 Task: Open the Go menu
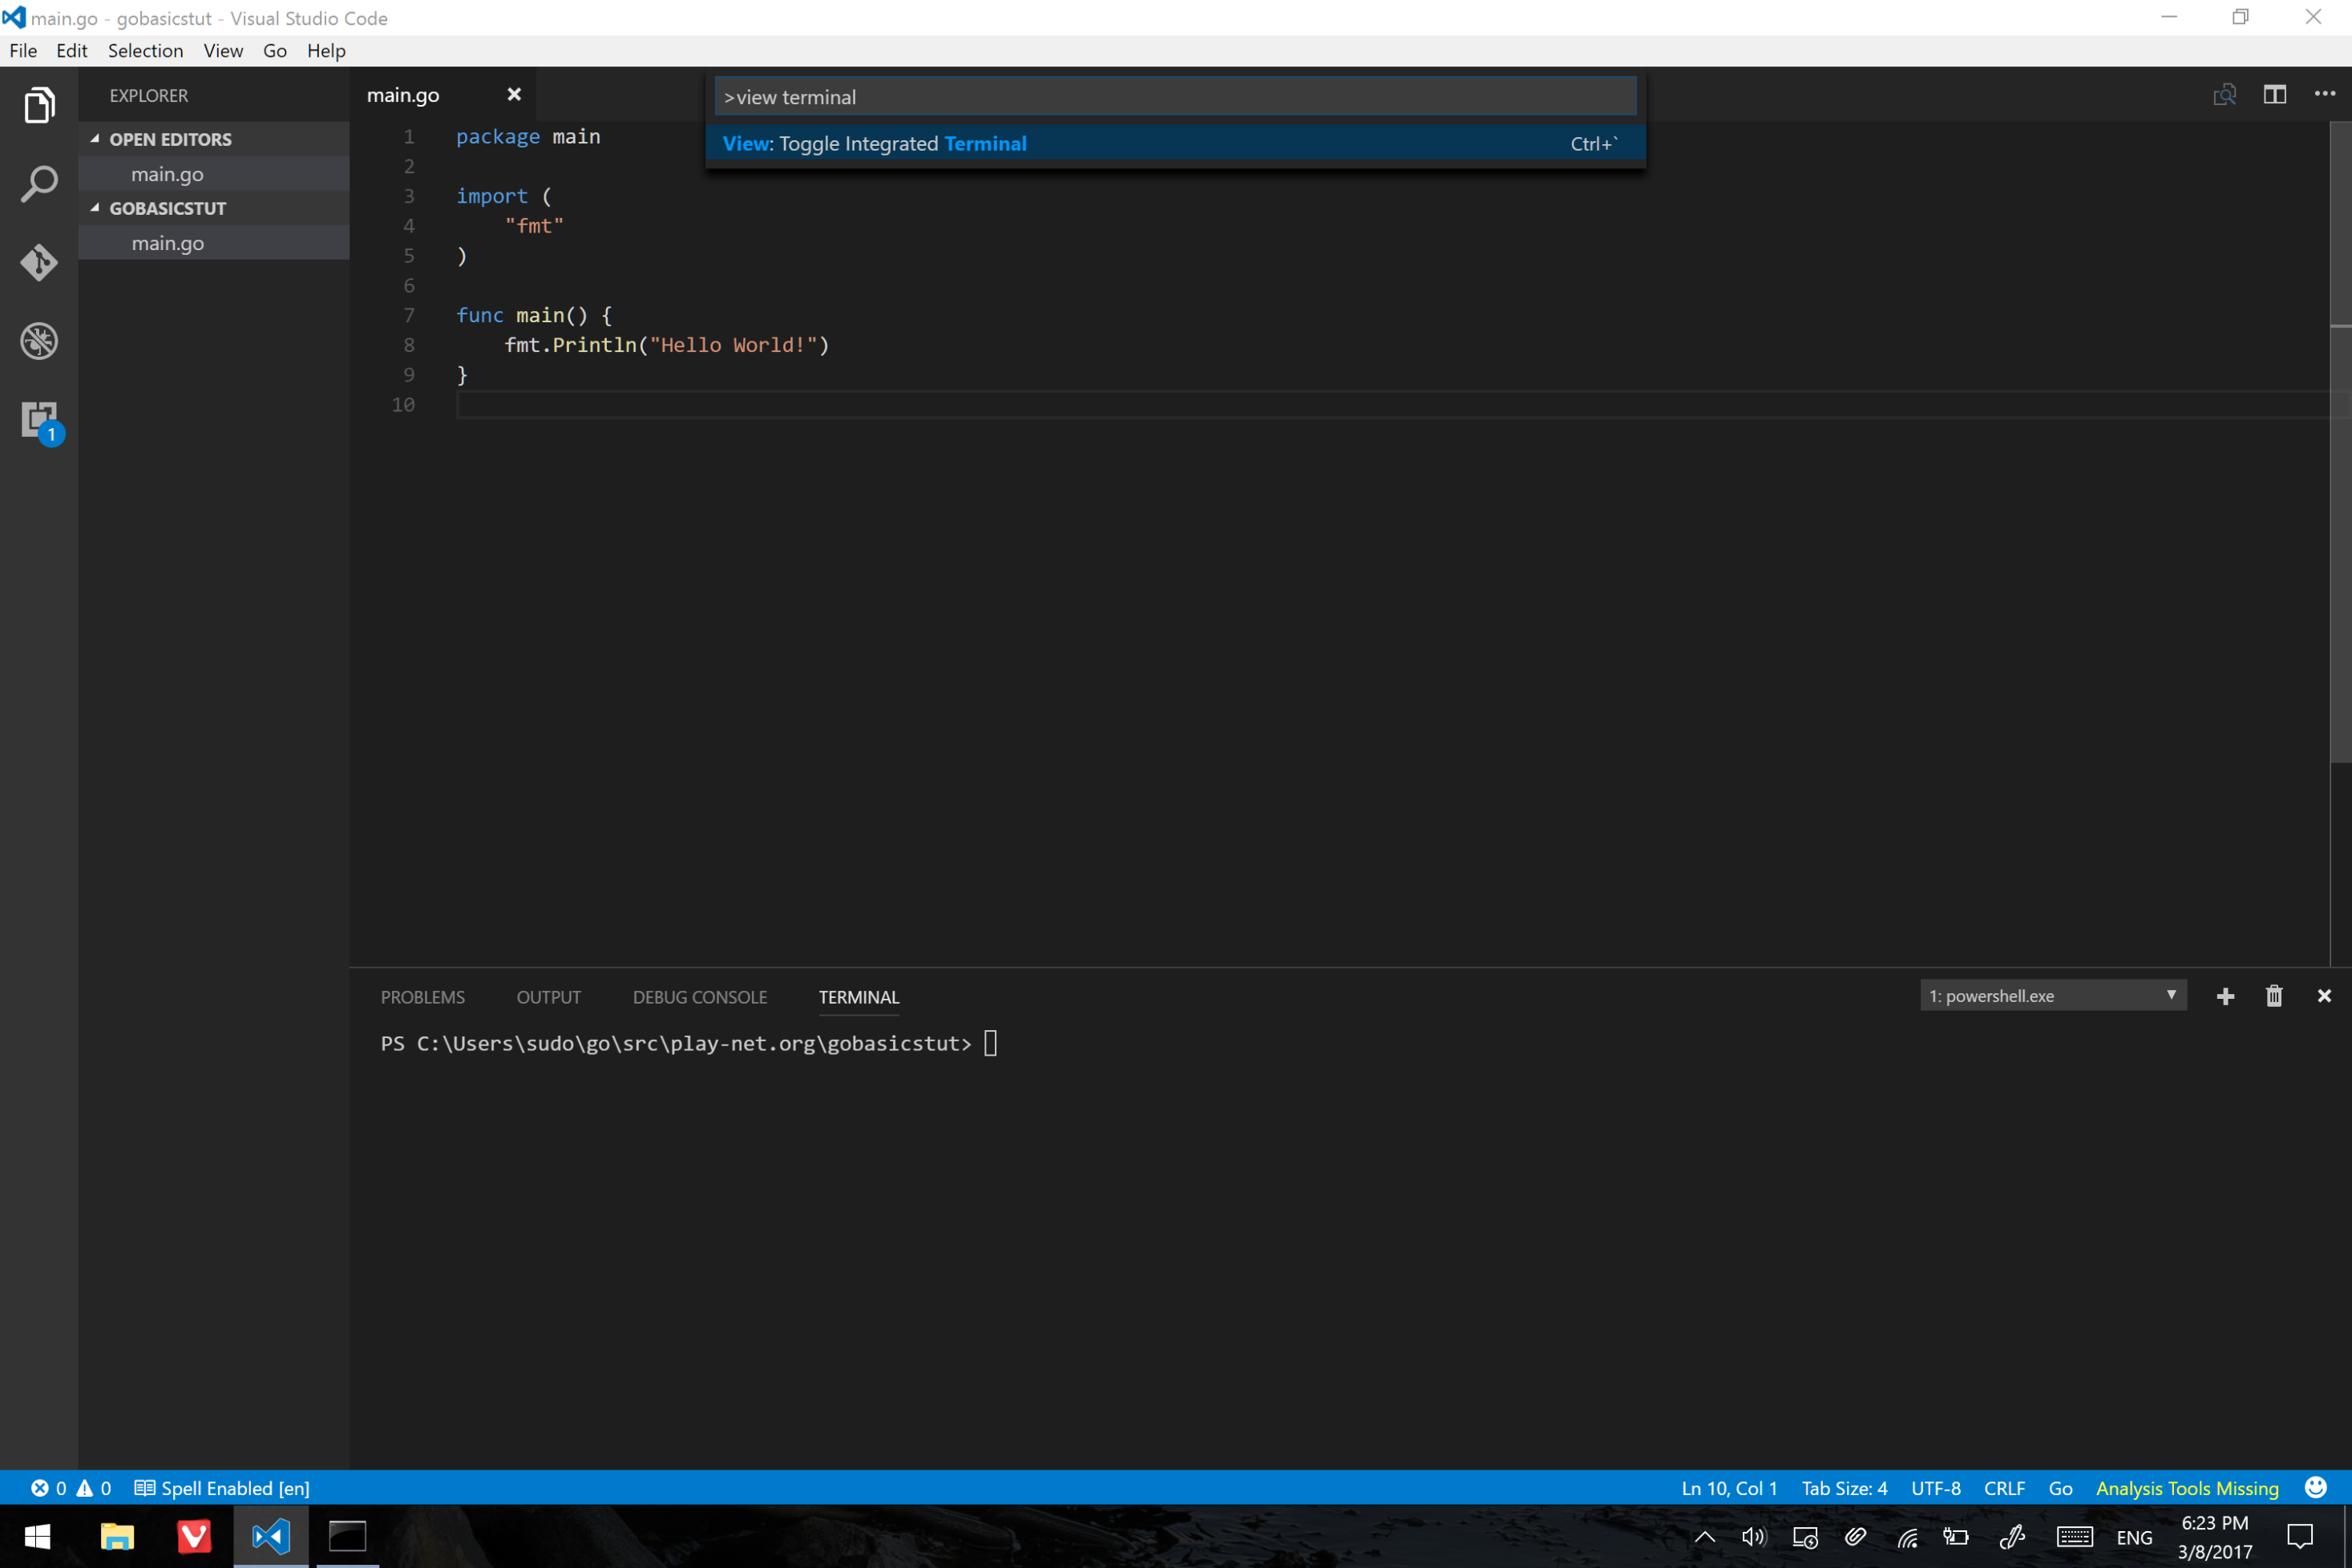click(x=275, y=50)
